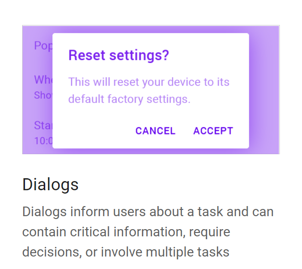Click the "Dialogs inform users about a task" line
302x269 pixels.
pos(148,212)
